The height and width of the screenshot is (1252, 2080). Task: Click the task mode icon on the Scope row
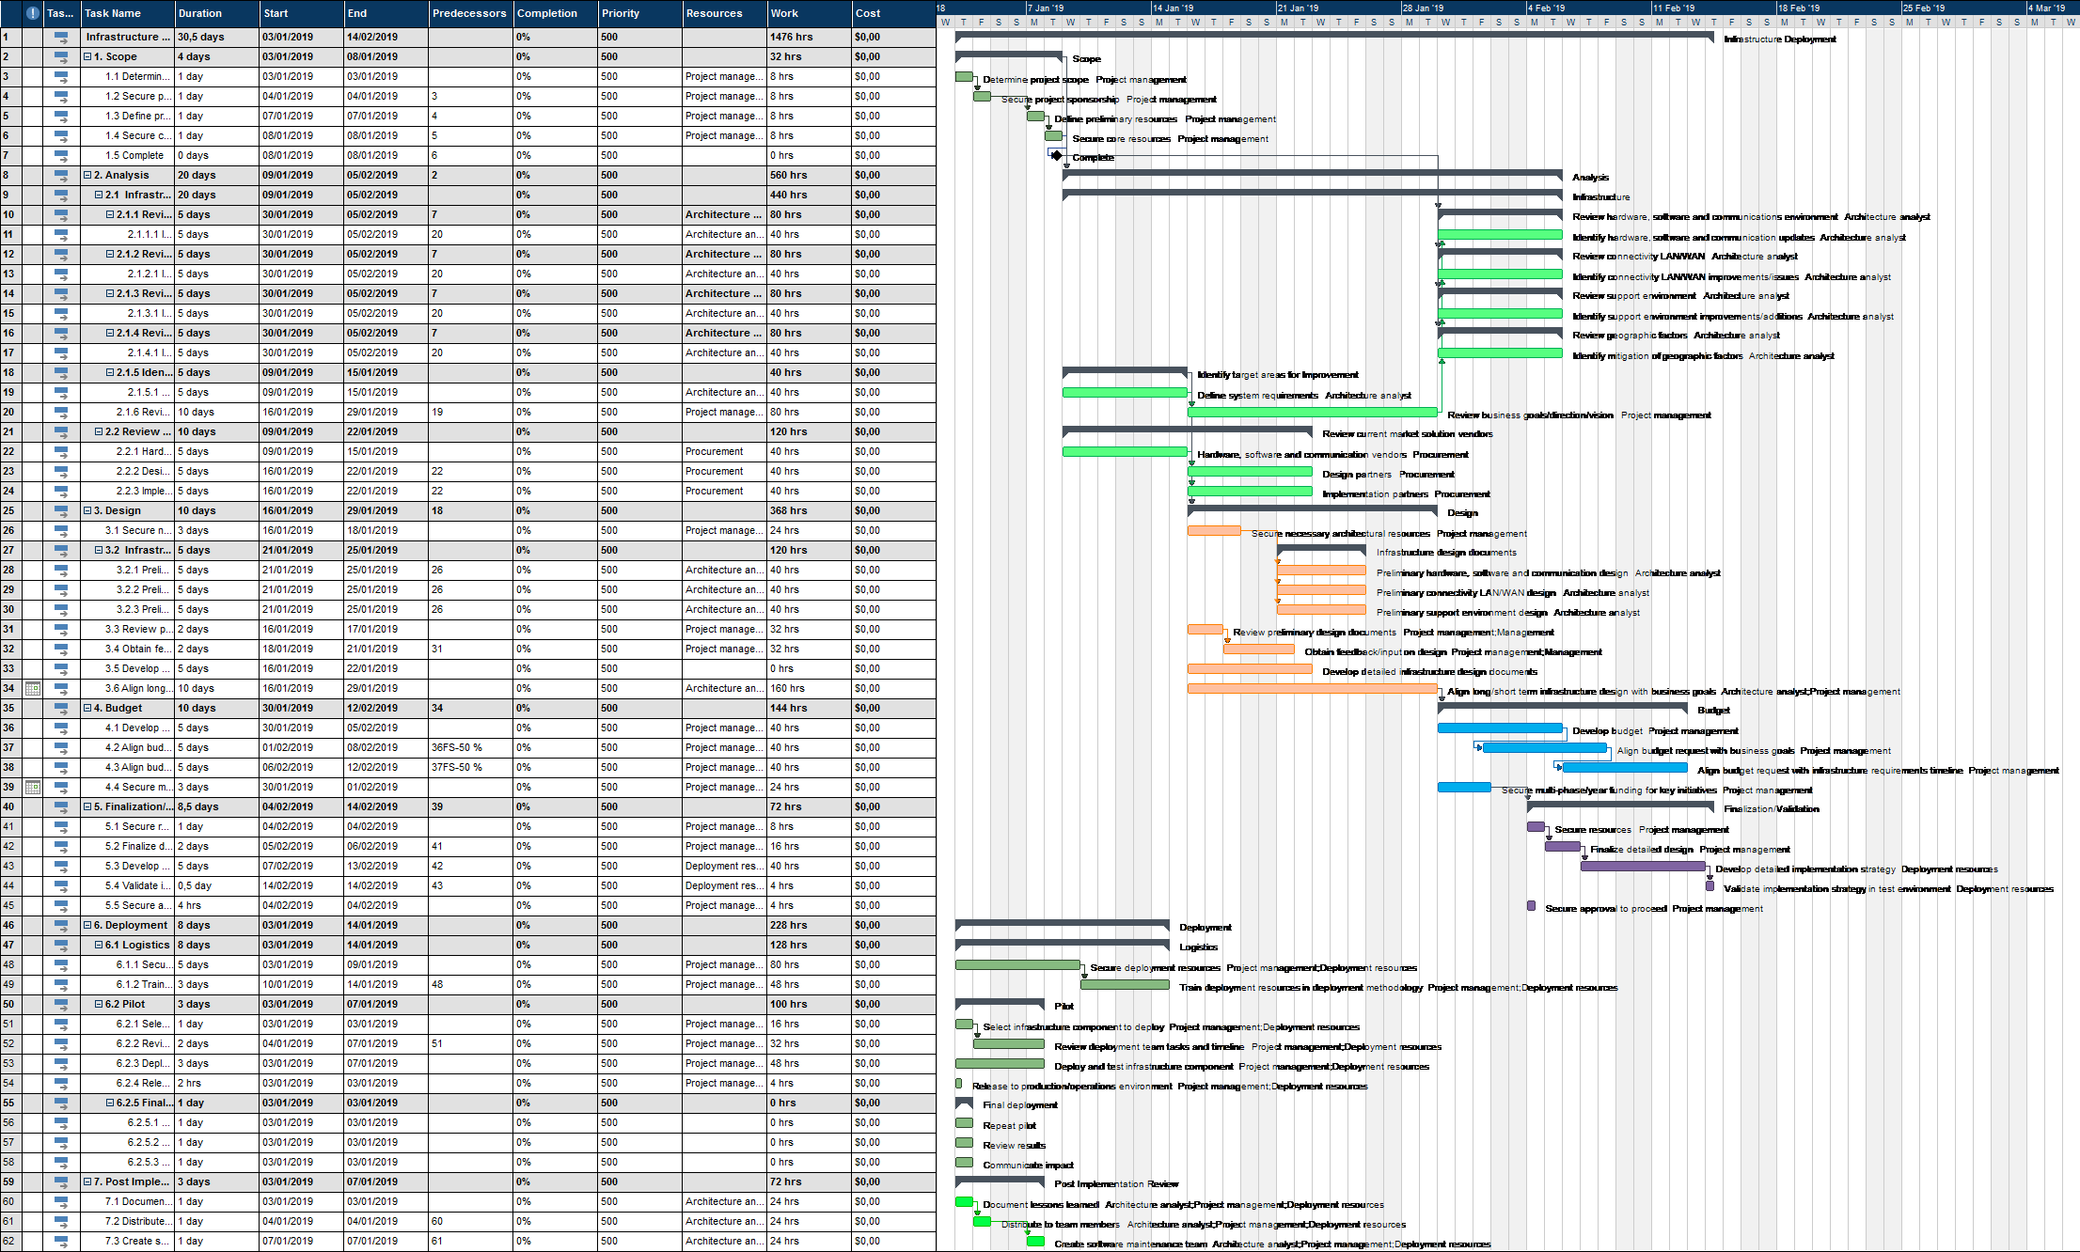click(x=61, y=56)
